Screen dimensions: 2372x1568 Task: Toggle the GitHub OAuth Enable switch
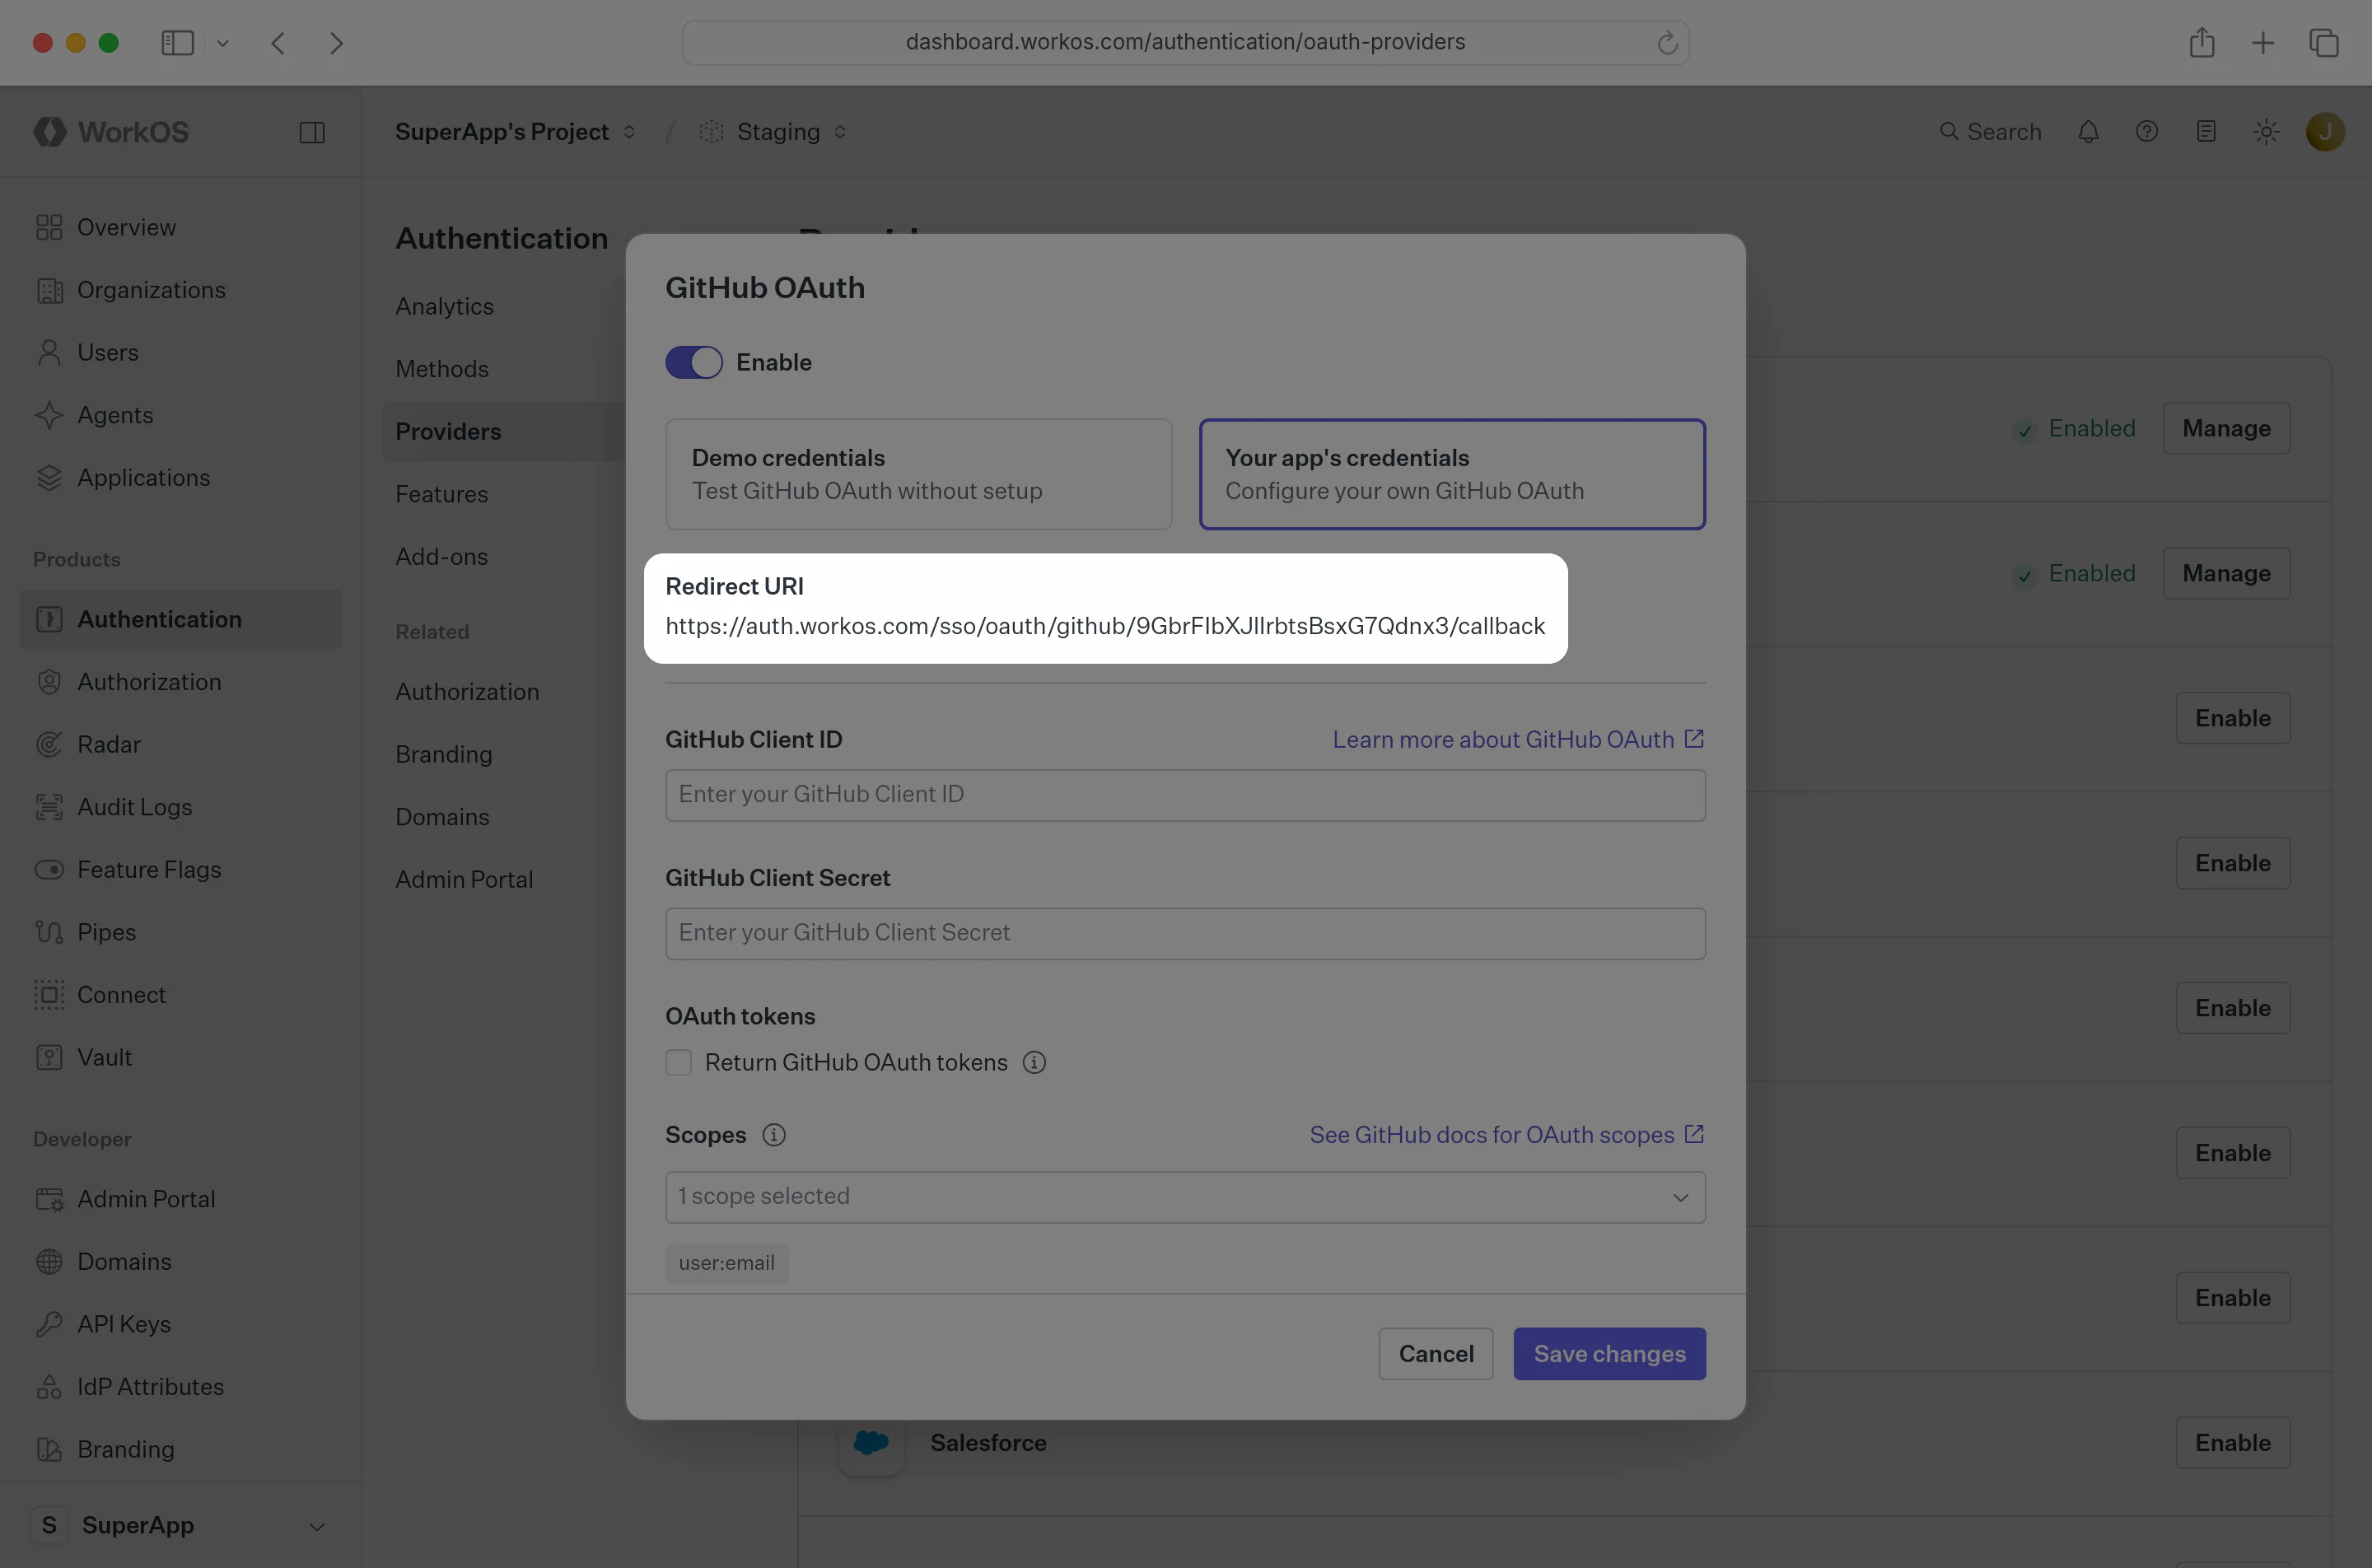coord(694,362)
